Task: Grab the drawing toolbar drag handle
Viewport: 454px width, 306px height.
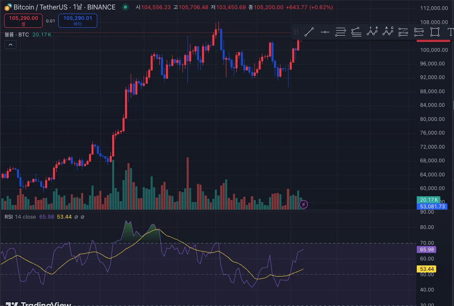Action: point(296,32)
